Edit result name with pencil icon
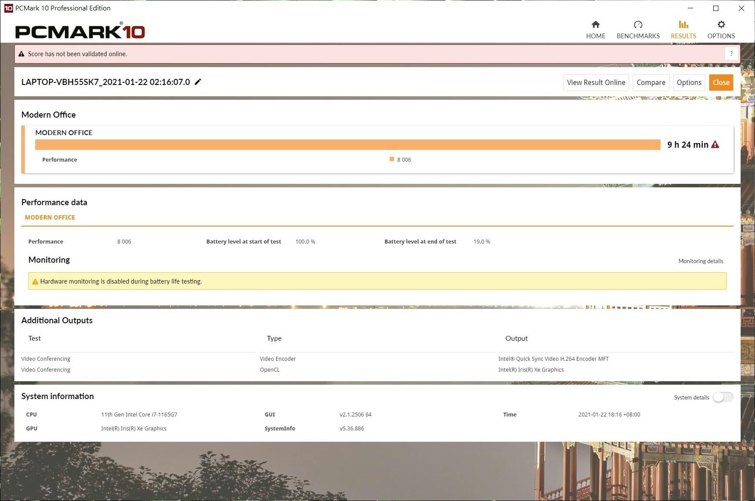 tap(198, 82)
